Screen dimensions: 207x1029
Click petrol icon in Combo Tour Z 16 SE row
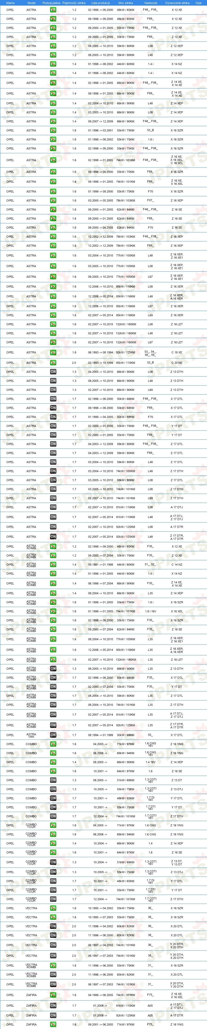click(x=53, y=852)
